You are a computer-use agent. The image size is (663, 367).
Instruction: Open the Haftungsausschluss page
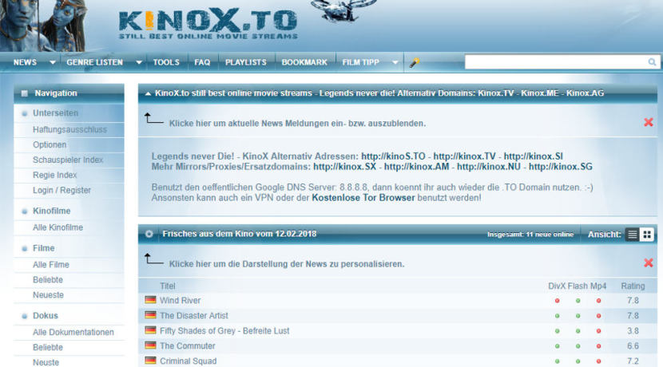[x=69, y=130]
